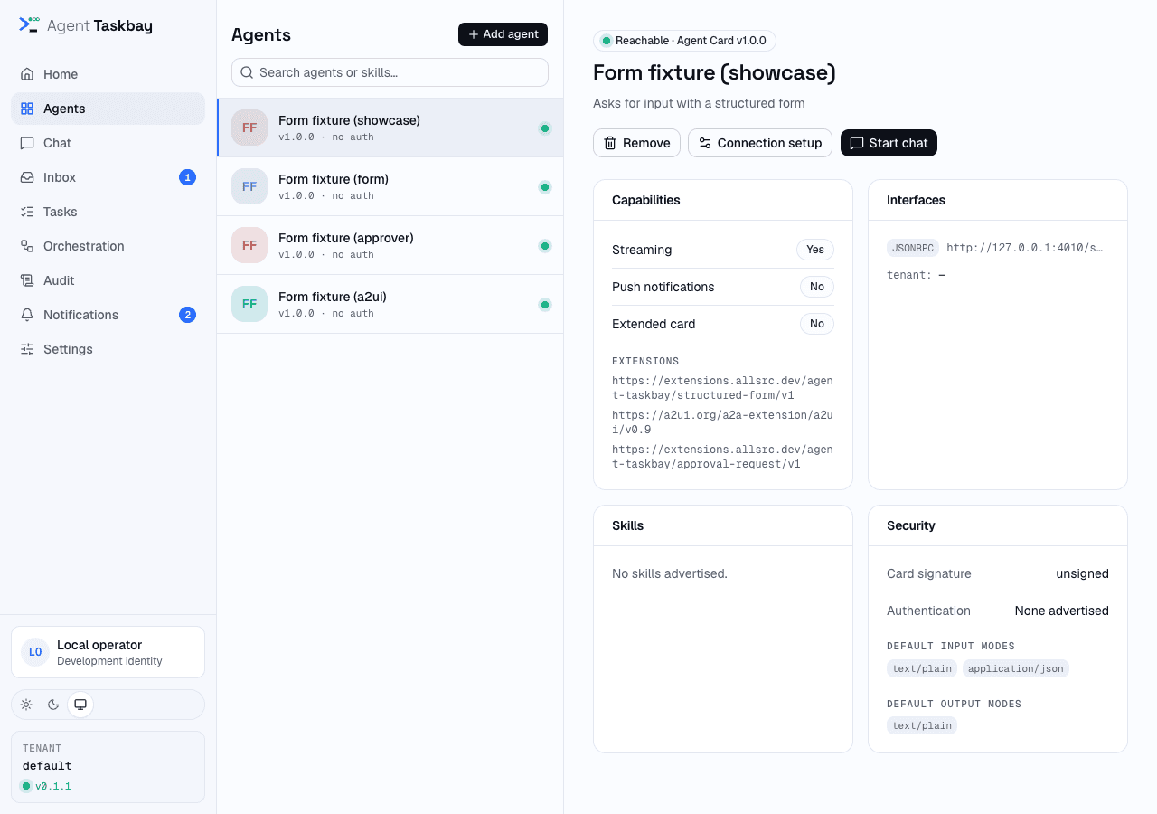Open the Local operator identity card
1157x814 pixels.
(x=108, y=652)
